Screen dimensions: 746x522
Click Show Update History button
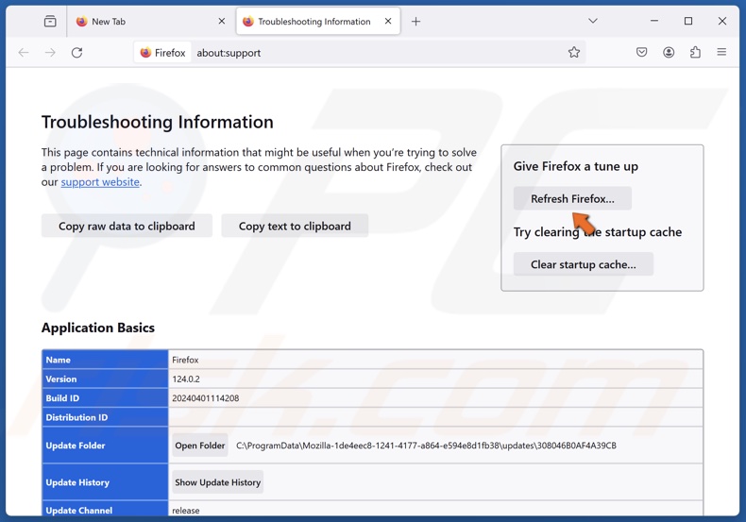pyautogui.click(x=217, y=482)
